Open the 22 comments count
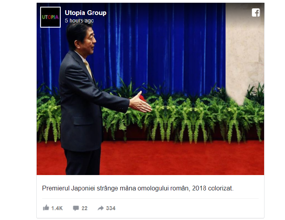The width and height of the screenshot is (285, 220). point(84,208)
